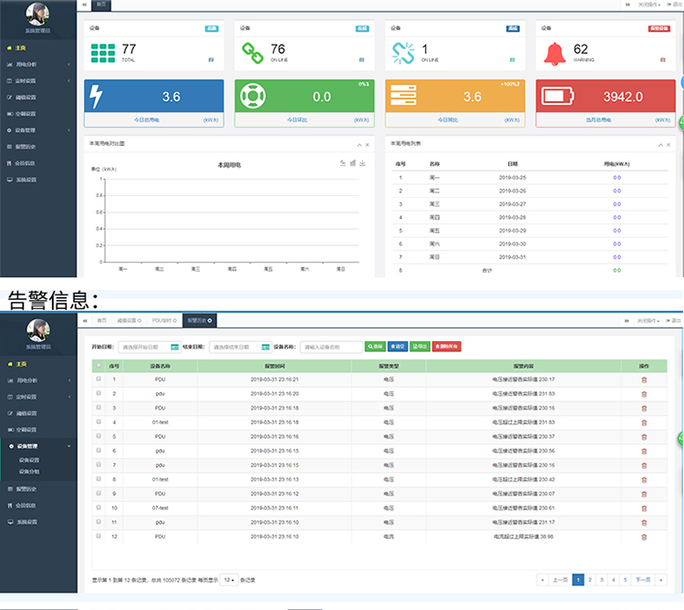Open the page size dropdown showing 12
The image size is (684, 610).
click(x=229, y=579)
